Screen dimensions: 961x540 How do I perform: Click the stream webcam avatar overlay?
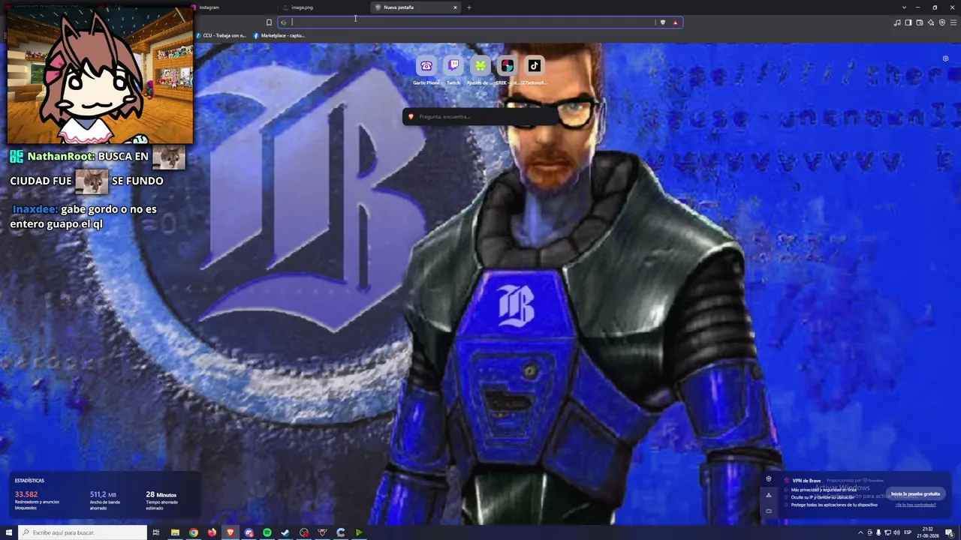(x=100, y=76)
